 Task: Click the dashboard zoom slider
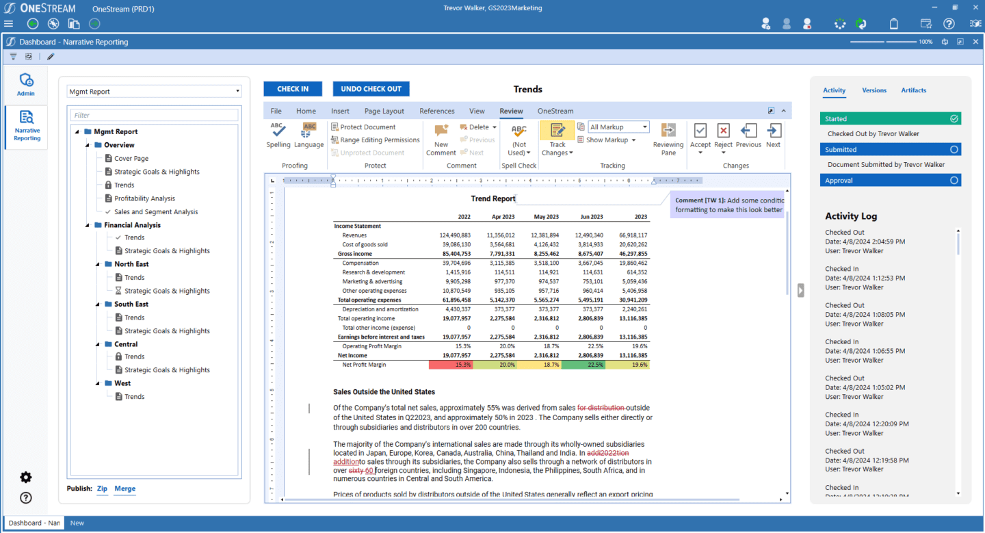coord(883,42)
